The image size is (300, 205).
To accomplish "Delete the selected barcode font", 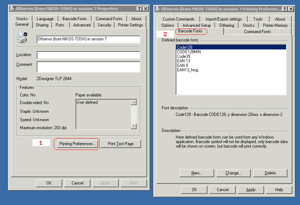I will click(x=270, y=173).
